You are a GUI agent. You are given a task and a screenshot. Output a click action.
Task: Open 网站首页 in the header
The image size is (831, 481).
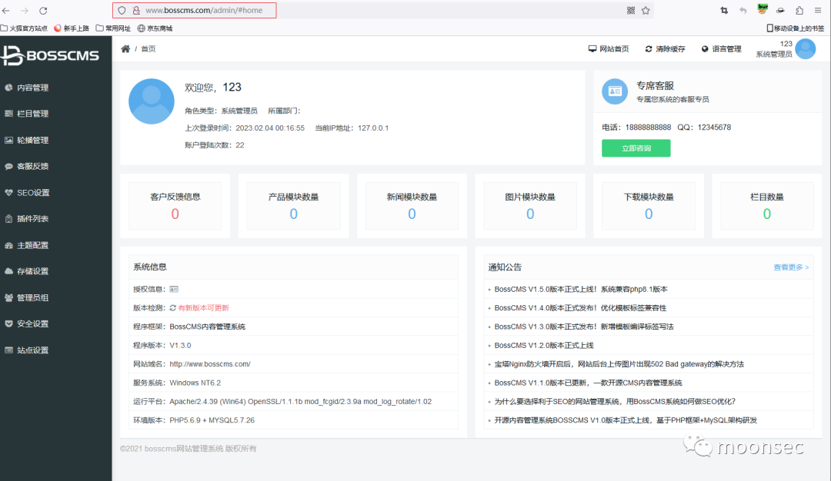tap(609, 48)
